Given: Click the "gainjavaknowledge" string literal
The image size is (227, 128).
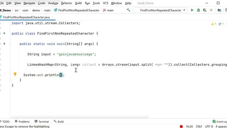Looking at the screenshot, I should pyautogui.click(x=76, y=54).
